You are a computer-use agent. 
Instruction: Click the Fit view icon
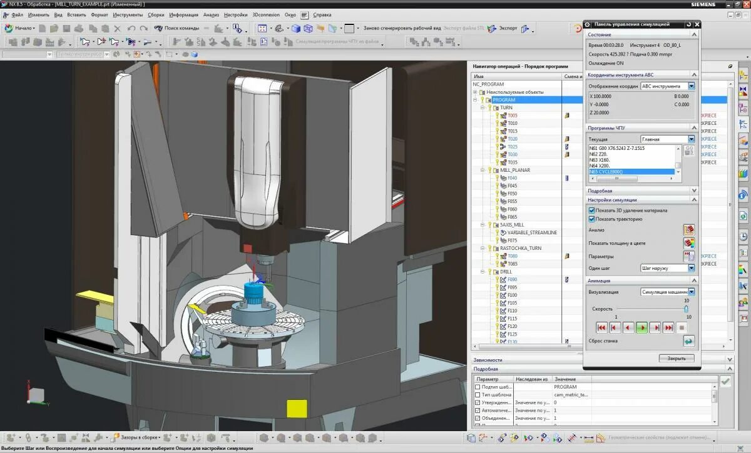click(x=262, y=28)
